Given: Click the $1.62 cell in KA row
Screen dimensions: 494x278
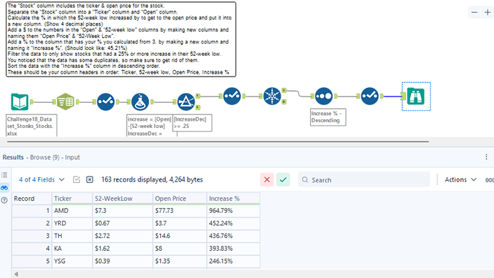Looking at the screenshot, I should (x=123, y=249).
